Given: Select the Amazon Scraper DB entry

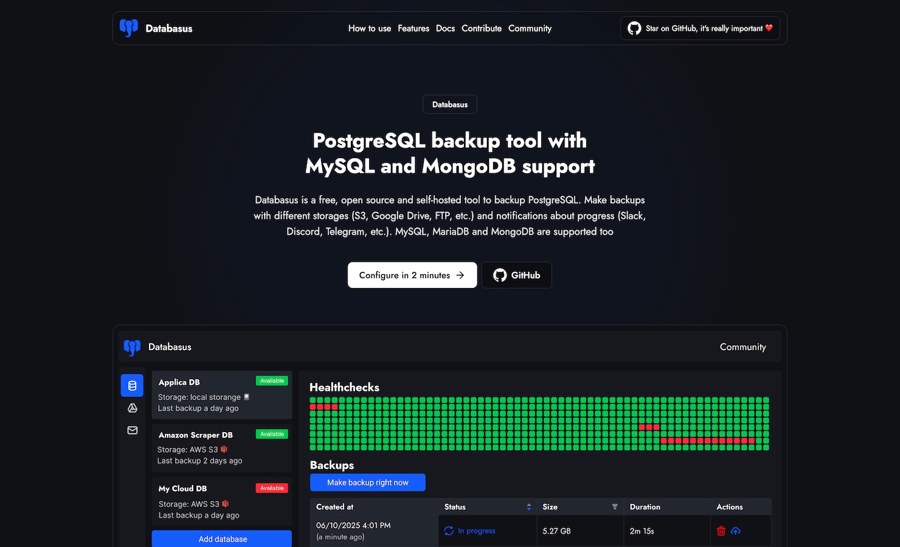Looking at the screenshot, I should (x=221, y=448).
